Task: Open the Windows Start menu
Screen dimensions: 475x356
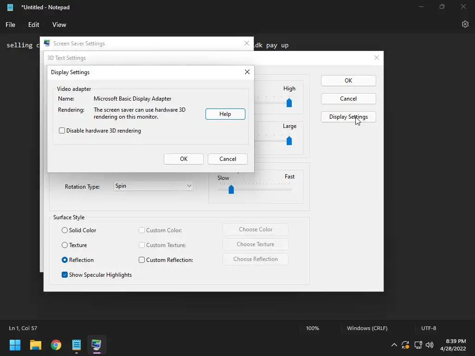Action: click(x=15, y=344)
